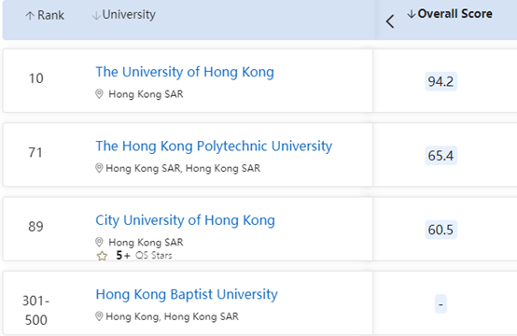Open City University of Hong Kong link
This screenshot has width=517, height=336.
(x=186, y=220)
